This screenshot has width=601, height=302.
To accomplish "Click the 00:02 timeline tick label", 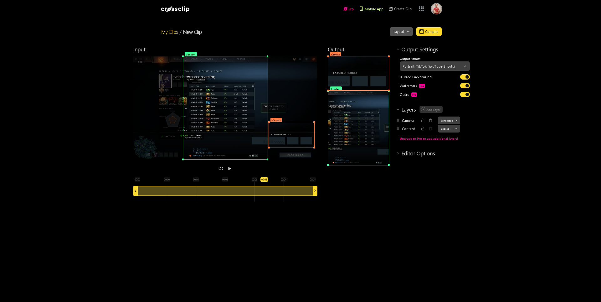I will [225, 180].
